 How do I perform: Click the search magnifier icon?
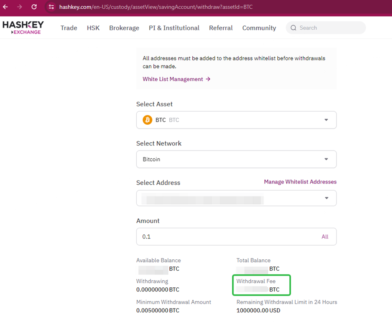point(294,28)
